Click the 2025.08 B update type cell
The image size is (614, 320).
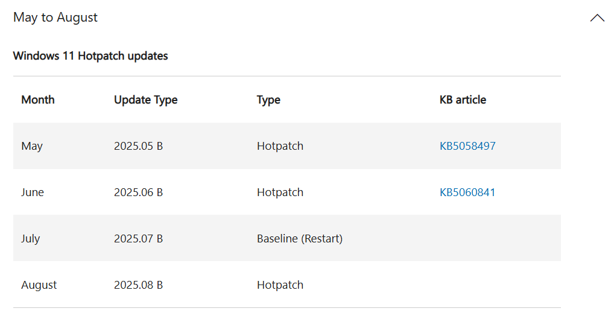coord(138,285)
